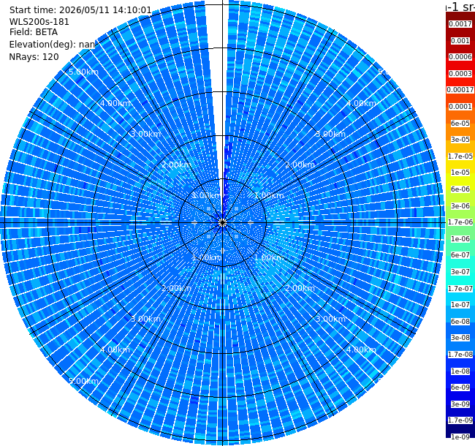This screenshot has width=475, height=446.
Task: Choose the 3e-08 blue colorbar level
Action: pyautogui.click(x=460, y=338)
